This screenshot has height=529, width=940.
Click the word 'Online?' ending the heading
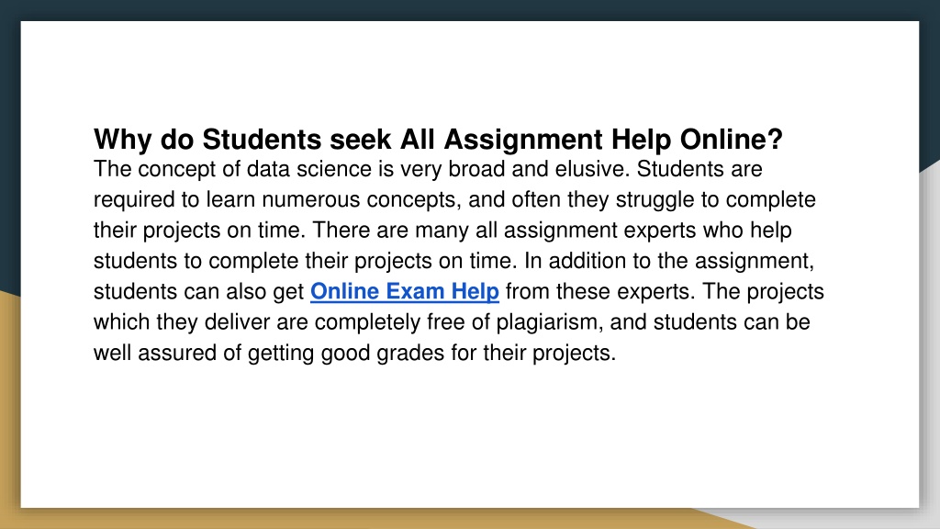coord(732,140)
